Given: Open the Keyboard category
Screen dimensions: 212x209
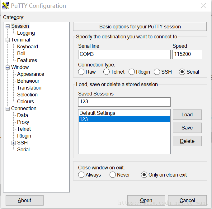Looking at the screenshot, I should tap(27, 46).
